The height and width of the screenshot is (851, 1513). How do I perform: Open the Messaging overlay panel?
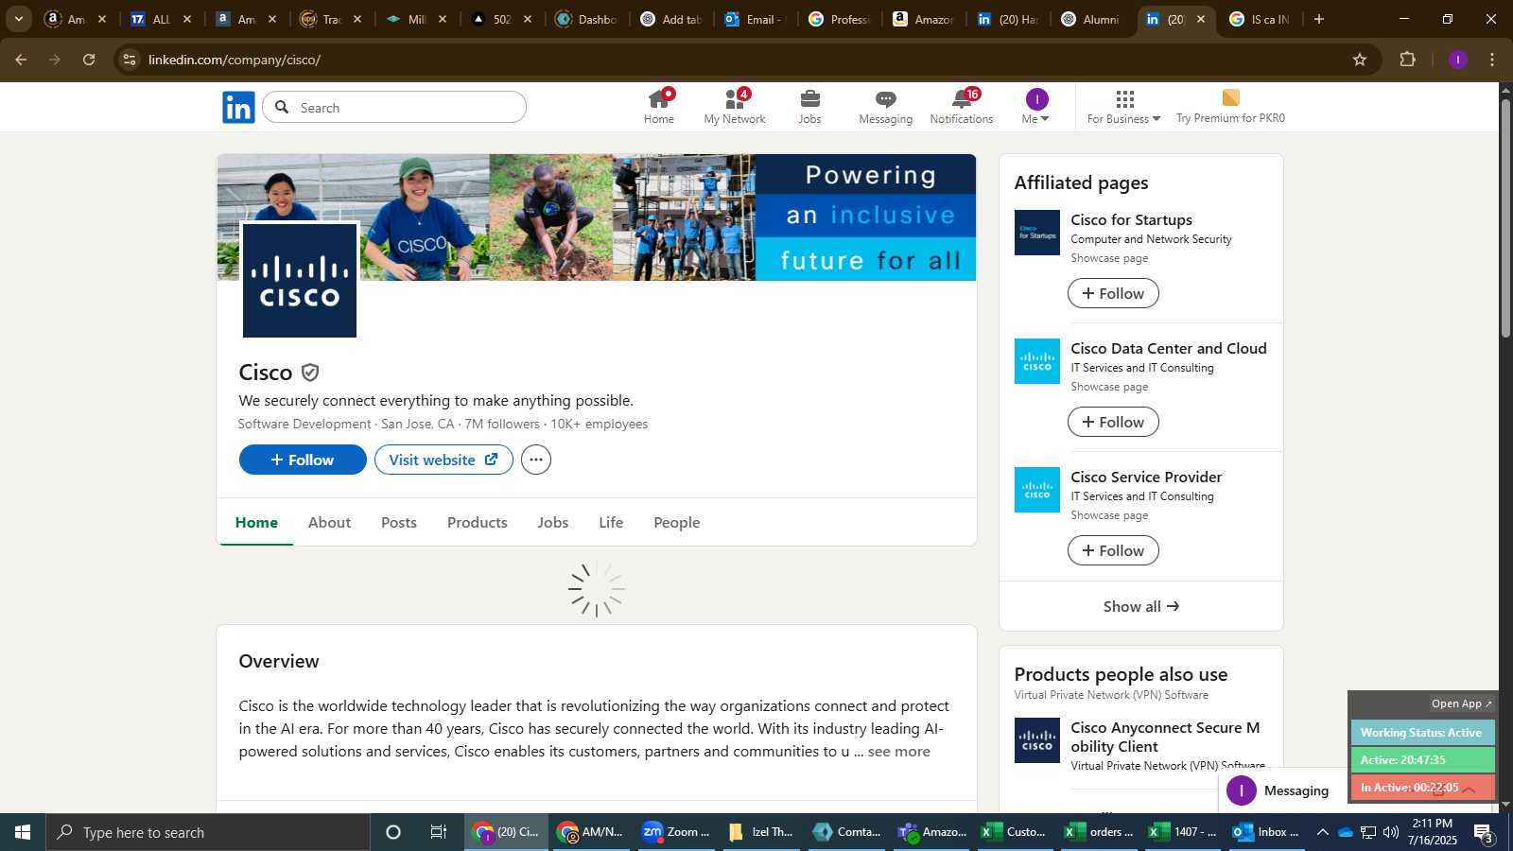click(x=1296, y=790)
